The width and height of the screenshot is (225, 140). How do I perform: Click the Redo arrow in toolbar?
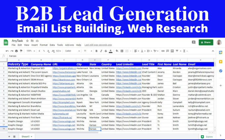12,51
